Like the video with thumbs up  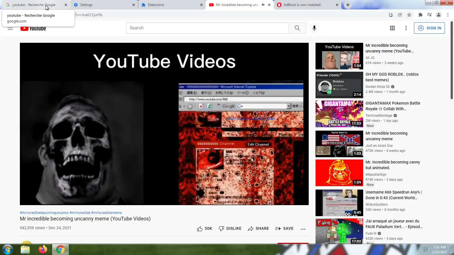coord(205,229)
